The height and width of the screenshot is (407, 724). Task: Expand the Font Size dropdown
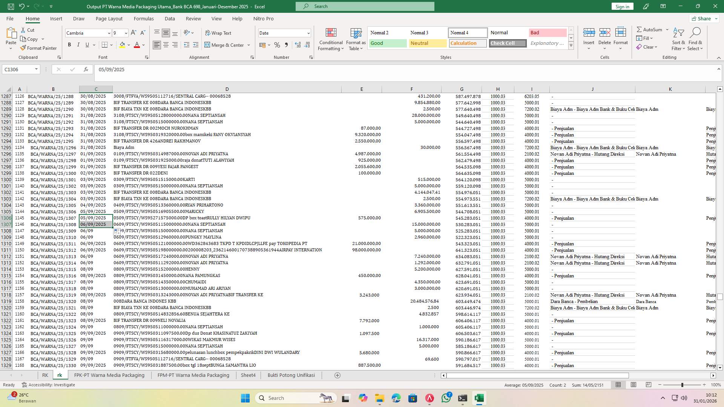click(x=126, y=33)
